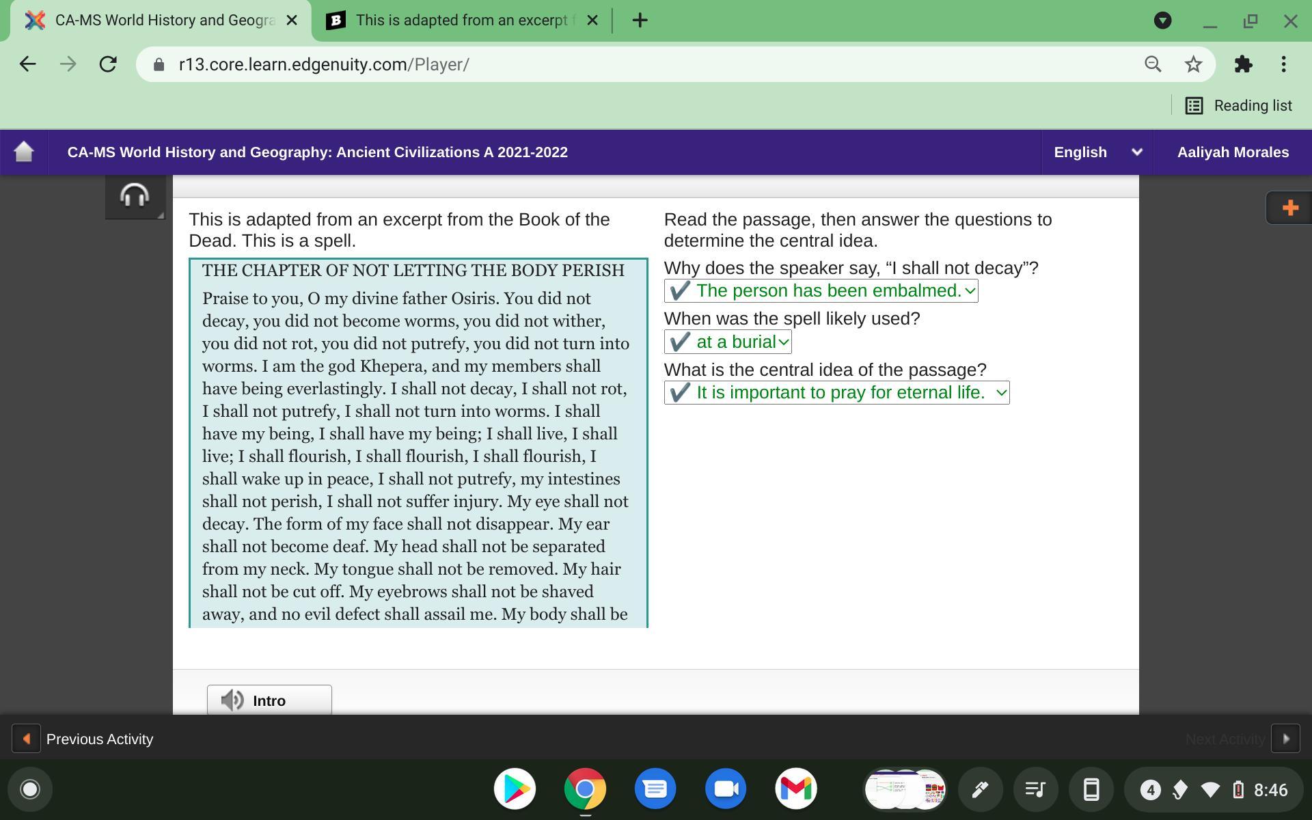Click the Edgenuity home icon
The height and width of the screenshot is (820, 1312).
pos(24,152)
